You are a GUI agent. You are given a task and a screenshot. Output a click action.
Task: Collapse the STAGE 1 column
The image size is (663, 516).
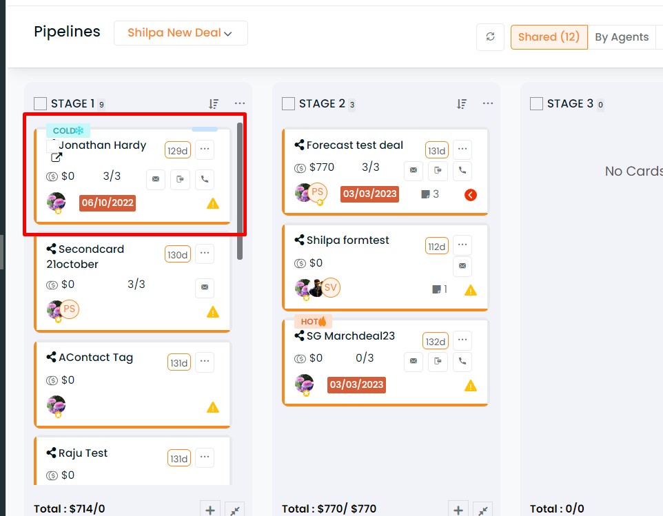(x=235, y=510)
